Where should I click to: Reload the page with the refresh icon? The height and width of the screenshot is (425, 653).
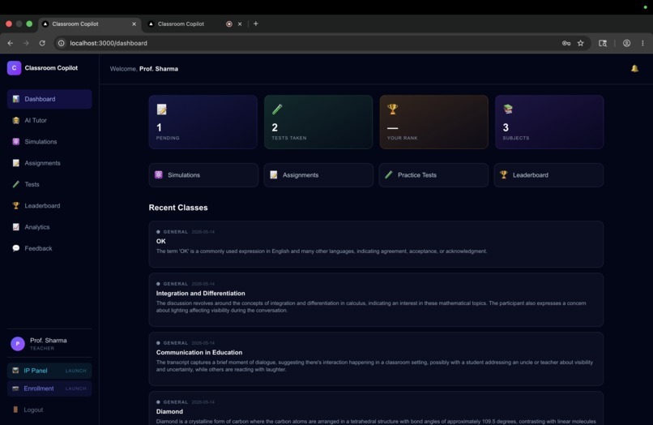click(42, 43)
